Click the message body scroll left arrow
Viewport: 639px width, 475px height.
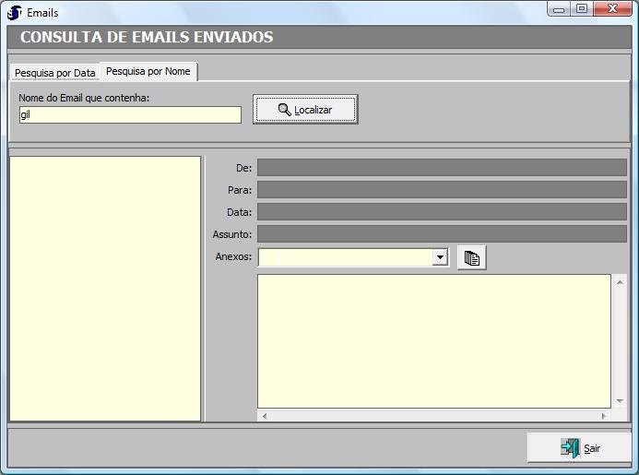[x=265, y=416]
